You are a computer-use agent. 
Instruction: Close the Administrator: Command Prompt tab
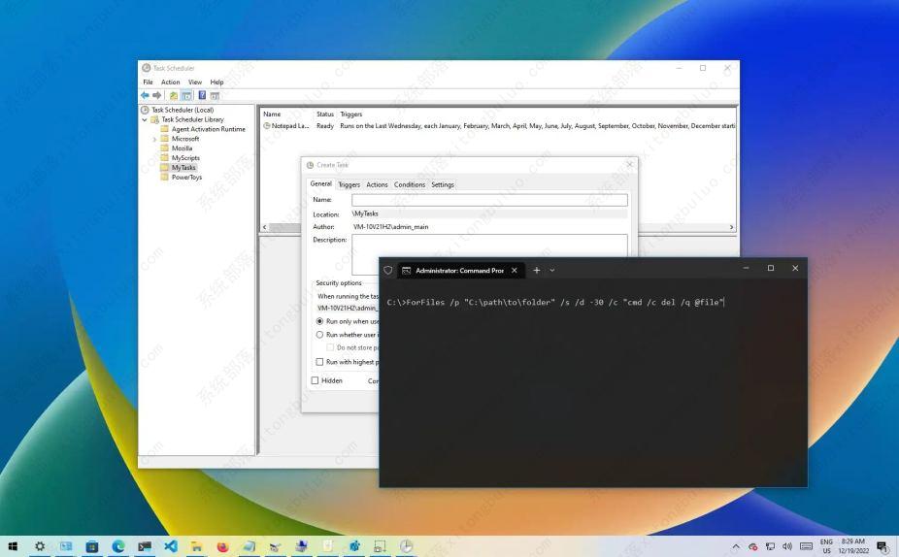[x=515, y=271]
